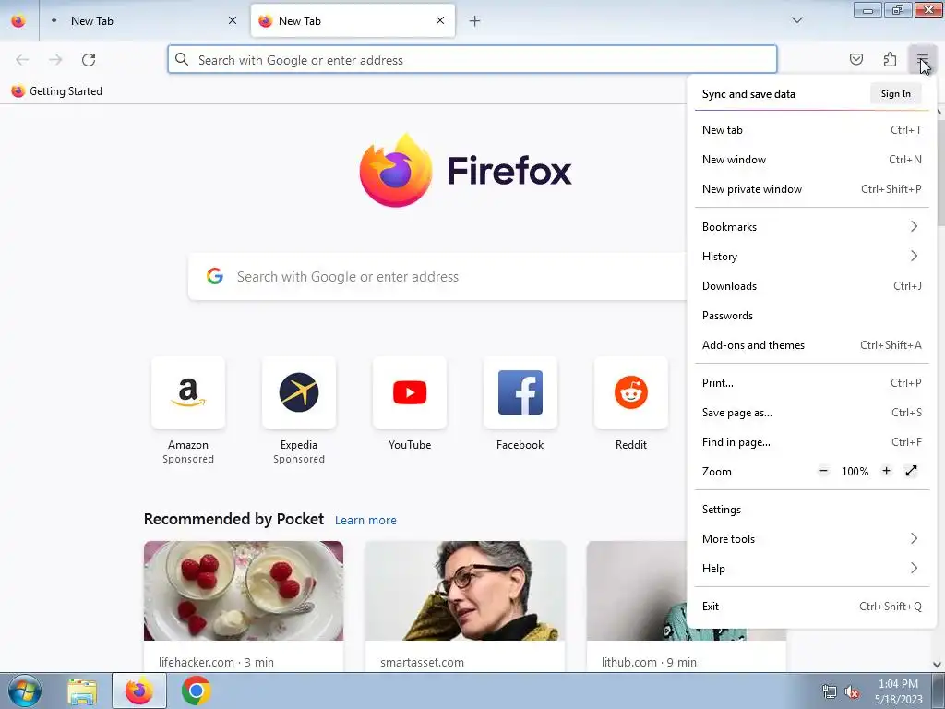Choose Print... from the menu

(812, 383)
